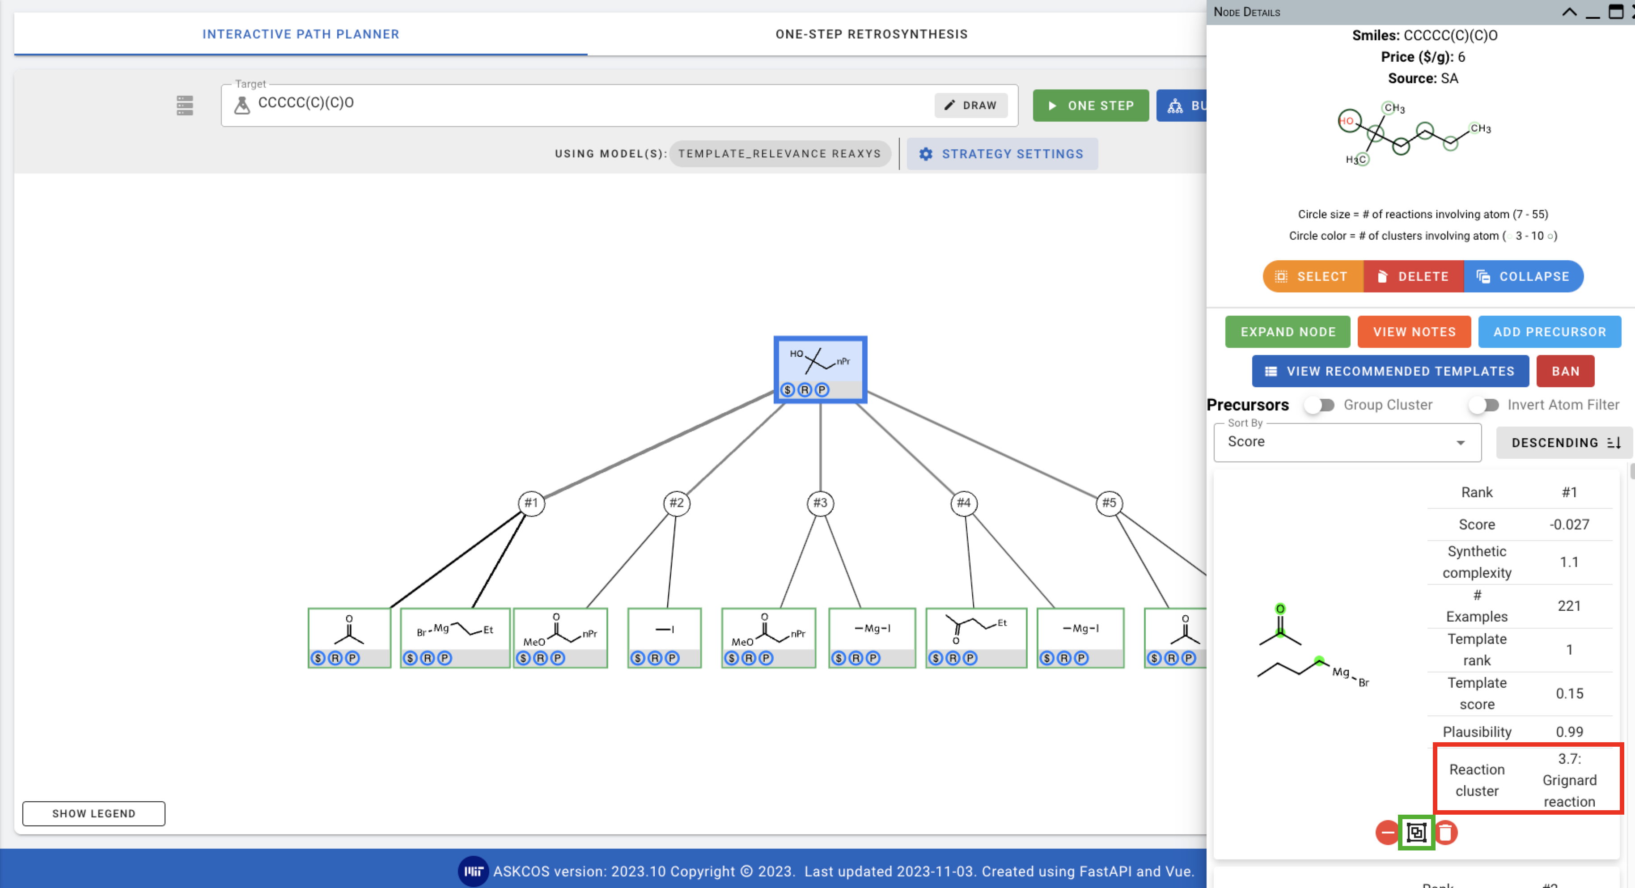The image size is (1635, 888).
Task: Select reaction node #5 in the tree
Action: (1110, 503)
